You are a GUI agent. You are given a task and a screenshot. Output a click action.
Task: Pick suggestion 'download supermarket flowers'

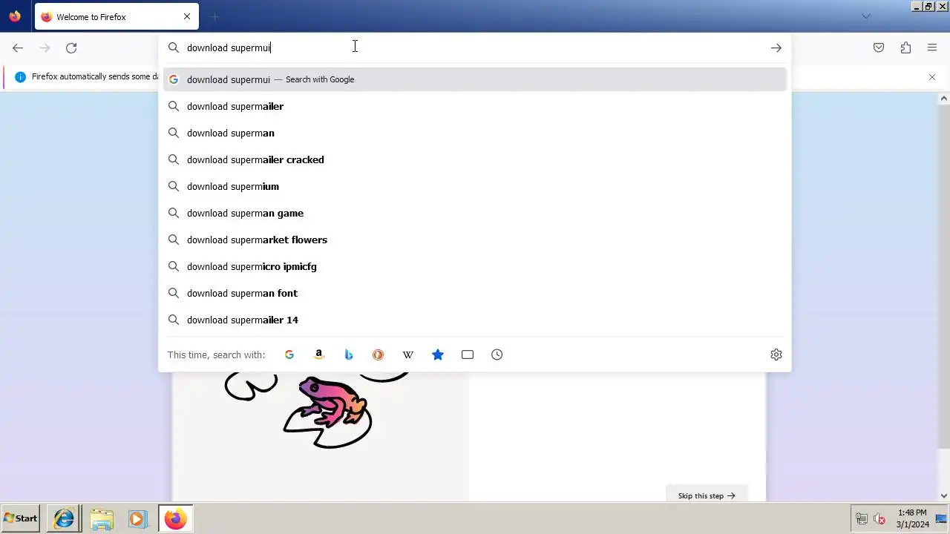[x=475, y=240]
